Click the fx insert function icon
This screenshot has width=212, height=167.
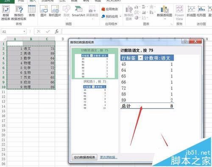(57, 31)
